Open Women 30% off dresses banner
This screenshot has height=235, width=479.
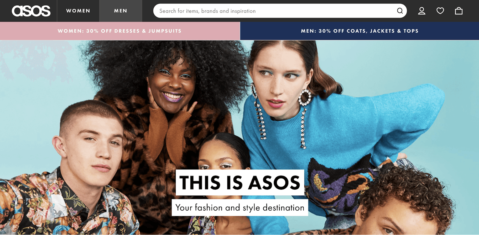(120, 31)
